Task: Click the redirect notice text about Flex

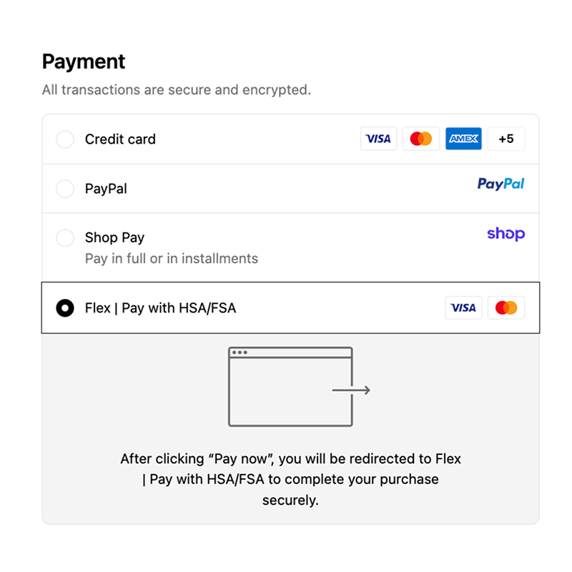Action: tap(290, 479)
